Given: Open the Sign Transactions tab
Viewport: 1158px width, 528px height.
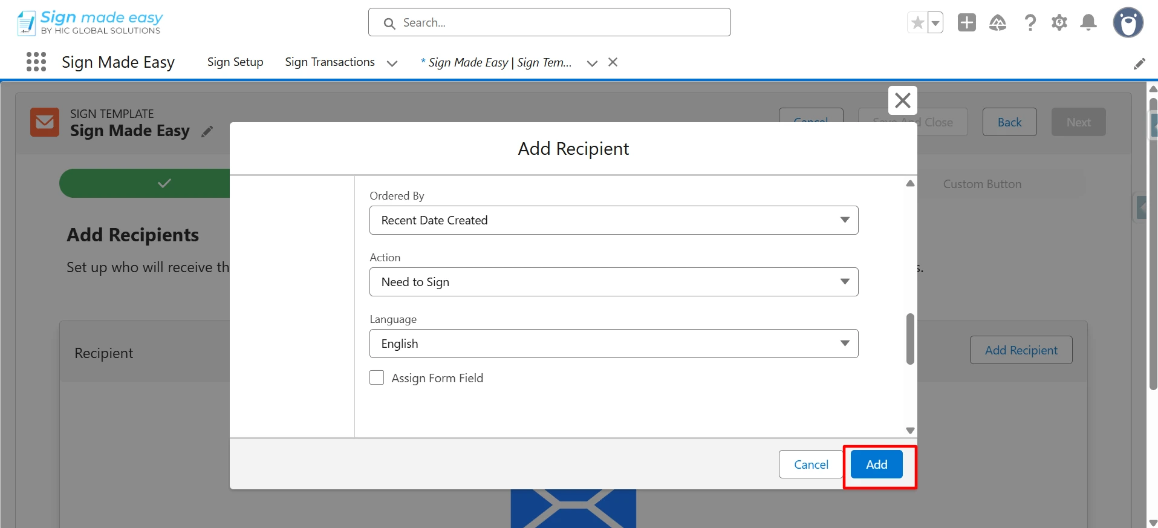Looking at the screenshot, I should click(330, 62).
